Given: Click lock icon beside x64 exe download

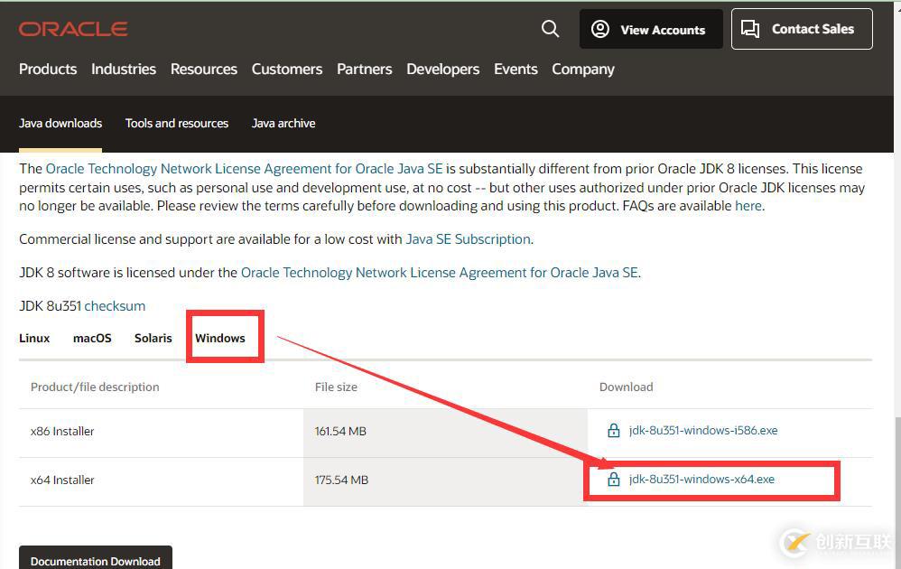Looking at the screenshot, I should click(614, 480).
